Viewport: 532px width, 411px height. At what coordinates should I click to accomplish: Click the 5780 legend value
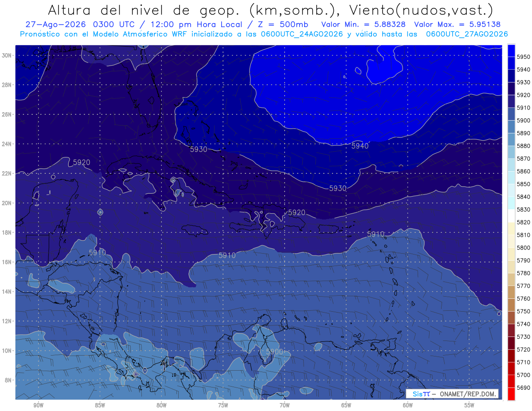tap(524, 273)
